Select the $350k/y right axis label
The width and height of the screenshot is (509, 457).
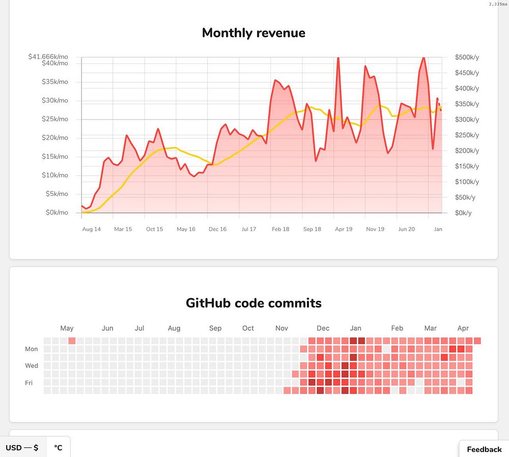coord(467,104)
